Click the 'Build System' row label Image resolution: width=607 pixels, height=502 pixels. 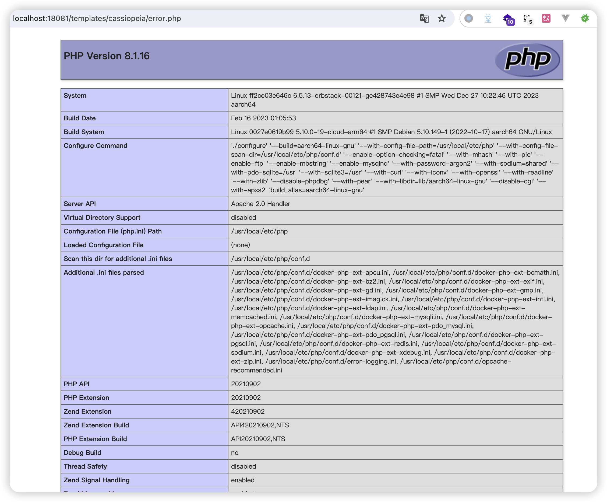click(84, 132)
